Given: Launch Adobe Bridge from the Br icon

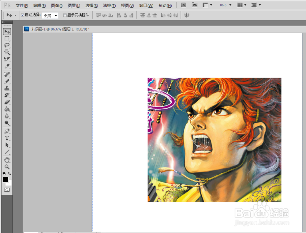Looking at the screenshot, I should (184, 5).
